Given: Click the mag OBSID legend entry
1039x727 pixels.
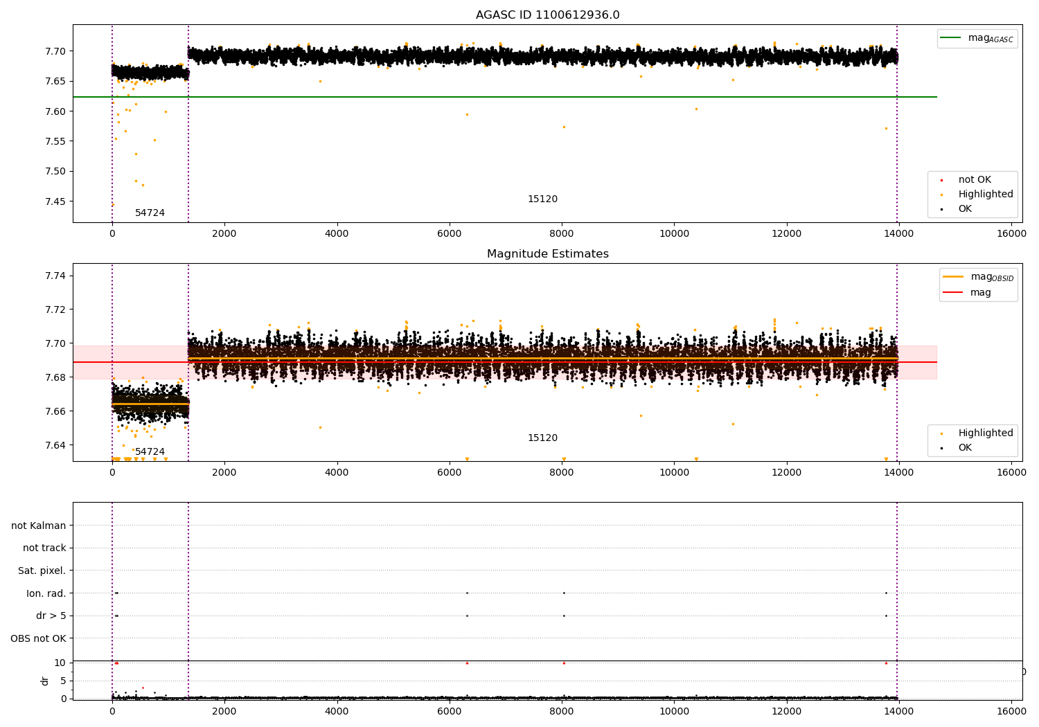Looking at the screenshot, I should tap(979, 277).
